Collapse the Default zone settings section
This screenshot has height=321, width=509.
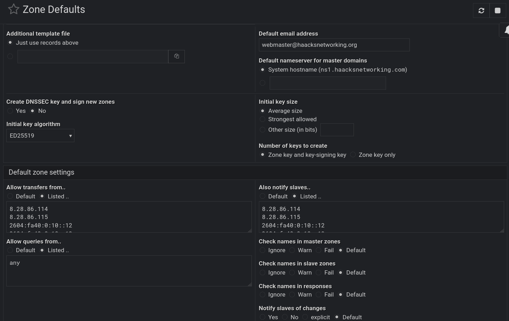(42, 173)
